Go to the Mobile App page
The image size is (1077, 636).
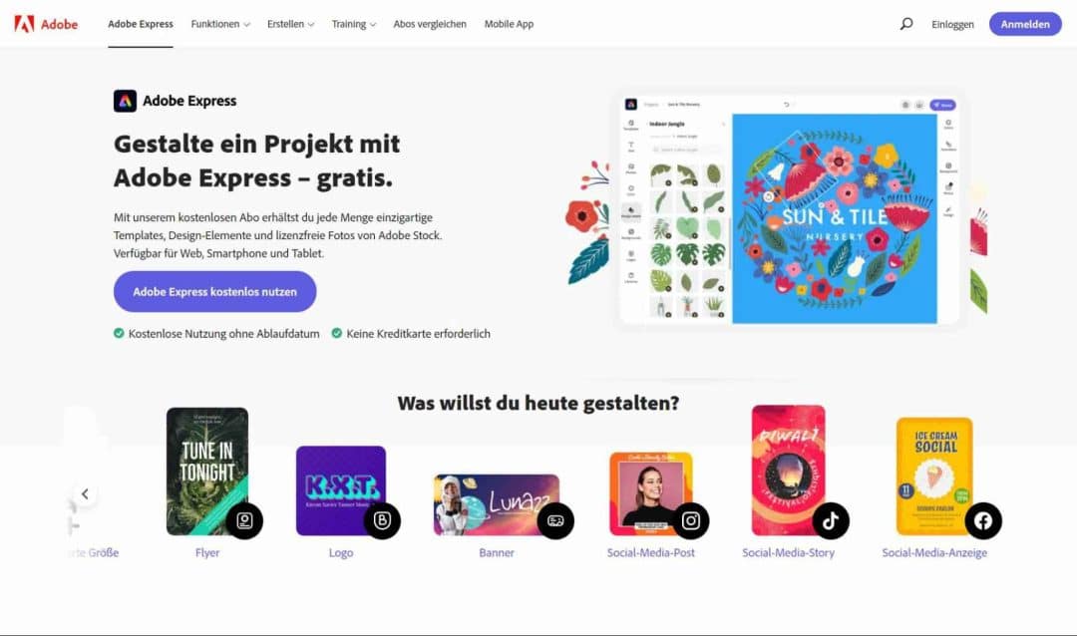pos(509,24)
